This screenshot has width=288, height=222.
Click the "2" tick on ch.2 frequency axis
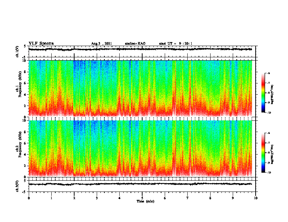click(25, 166)
